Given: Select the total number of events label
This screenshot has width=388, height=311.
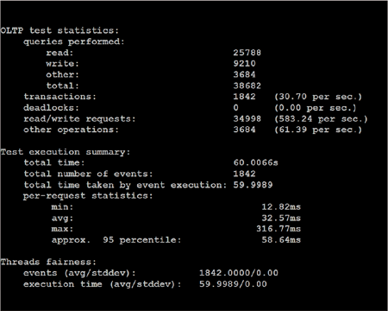Looking at the screenshot, I should point(88,174).
